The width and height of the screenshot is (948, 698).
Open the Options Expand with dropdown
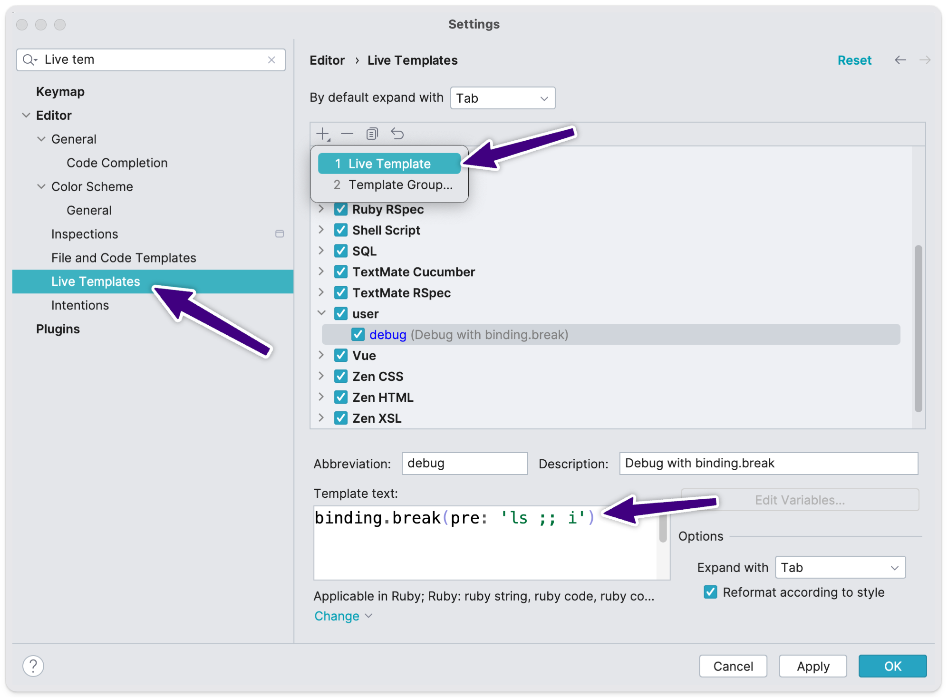[x=840, y=568]
